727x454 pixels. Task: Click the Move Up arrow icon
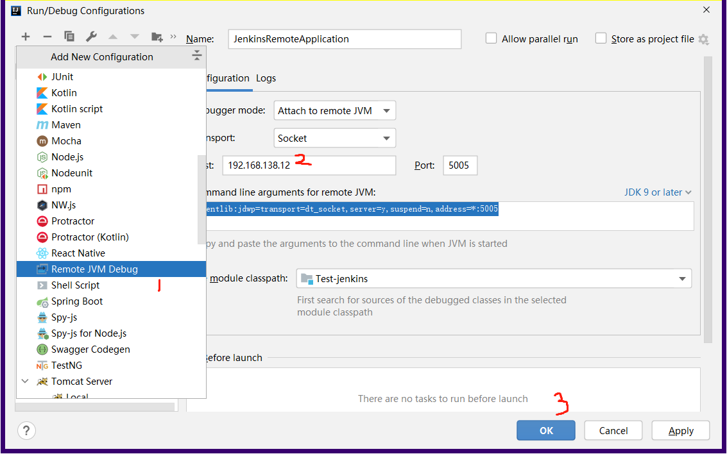click(113, 37)
